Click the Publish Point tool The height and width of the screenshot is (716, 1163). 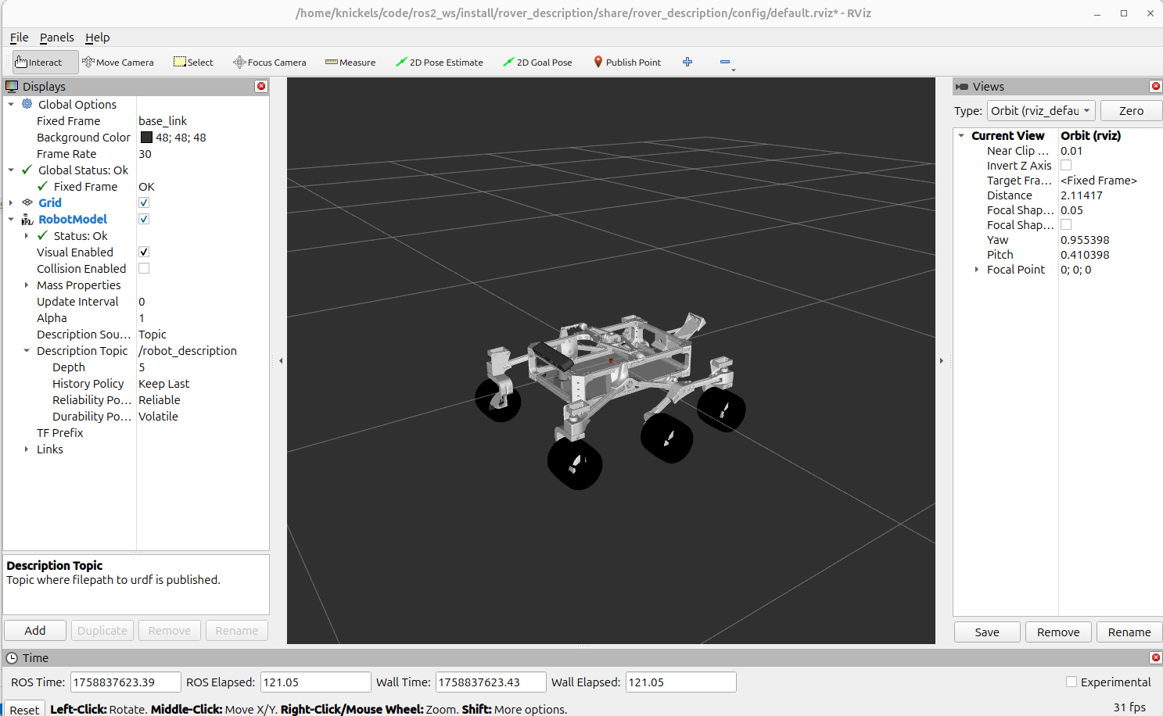[x=627, y=63]
